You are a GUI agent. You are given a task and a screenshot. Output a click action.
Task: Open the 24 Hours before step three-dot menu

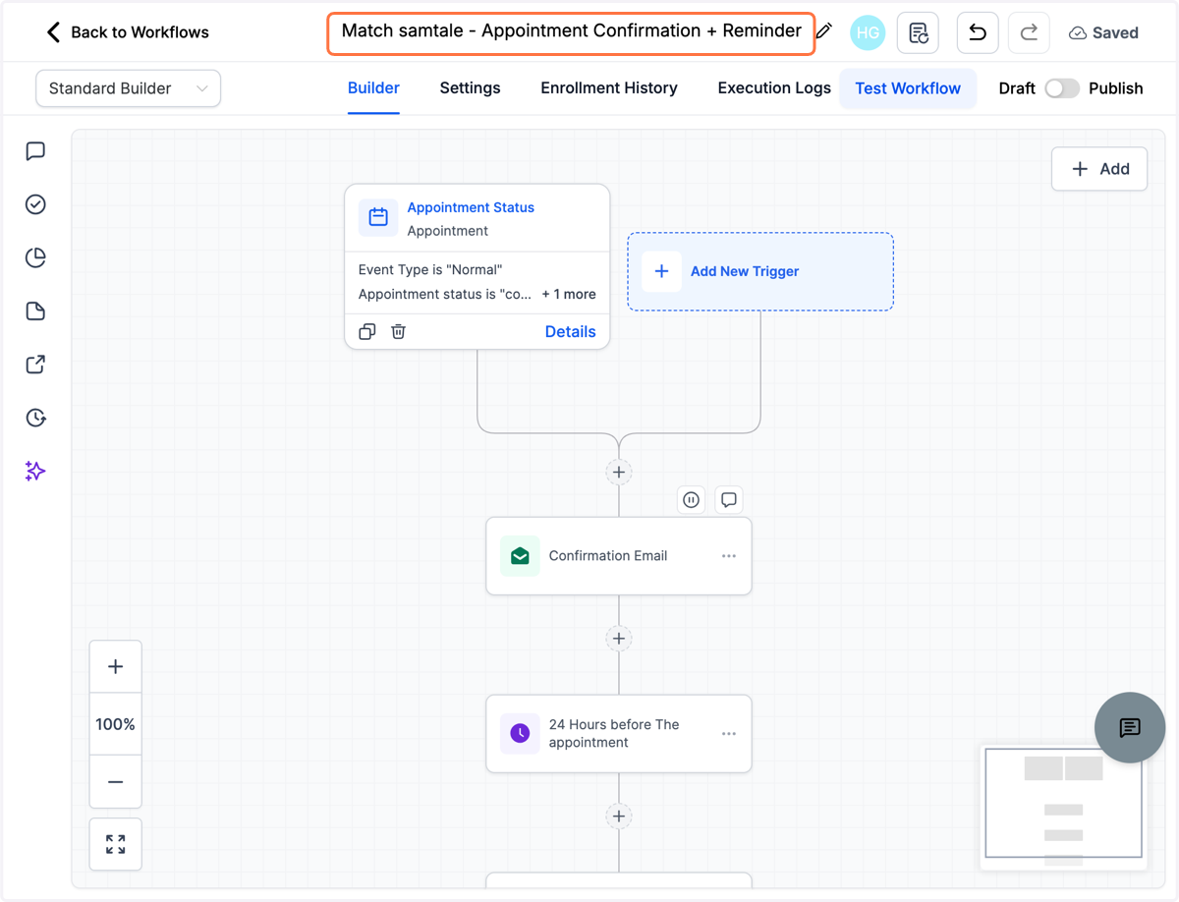[729, 734]
